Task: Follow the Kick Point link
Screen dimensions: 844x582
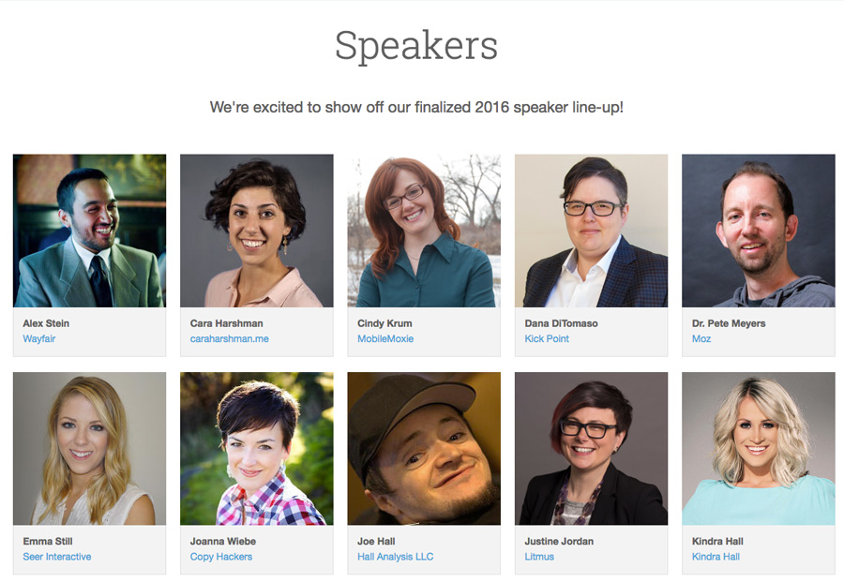Action: pyautogui.click(x=547, y=339)
